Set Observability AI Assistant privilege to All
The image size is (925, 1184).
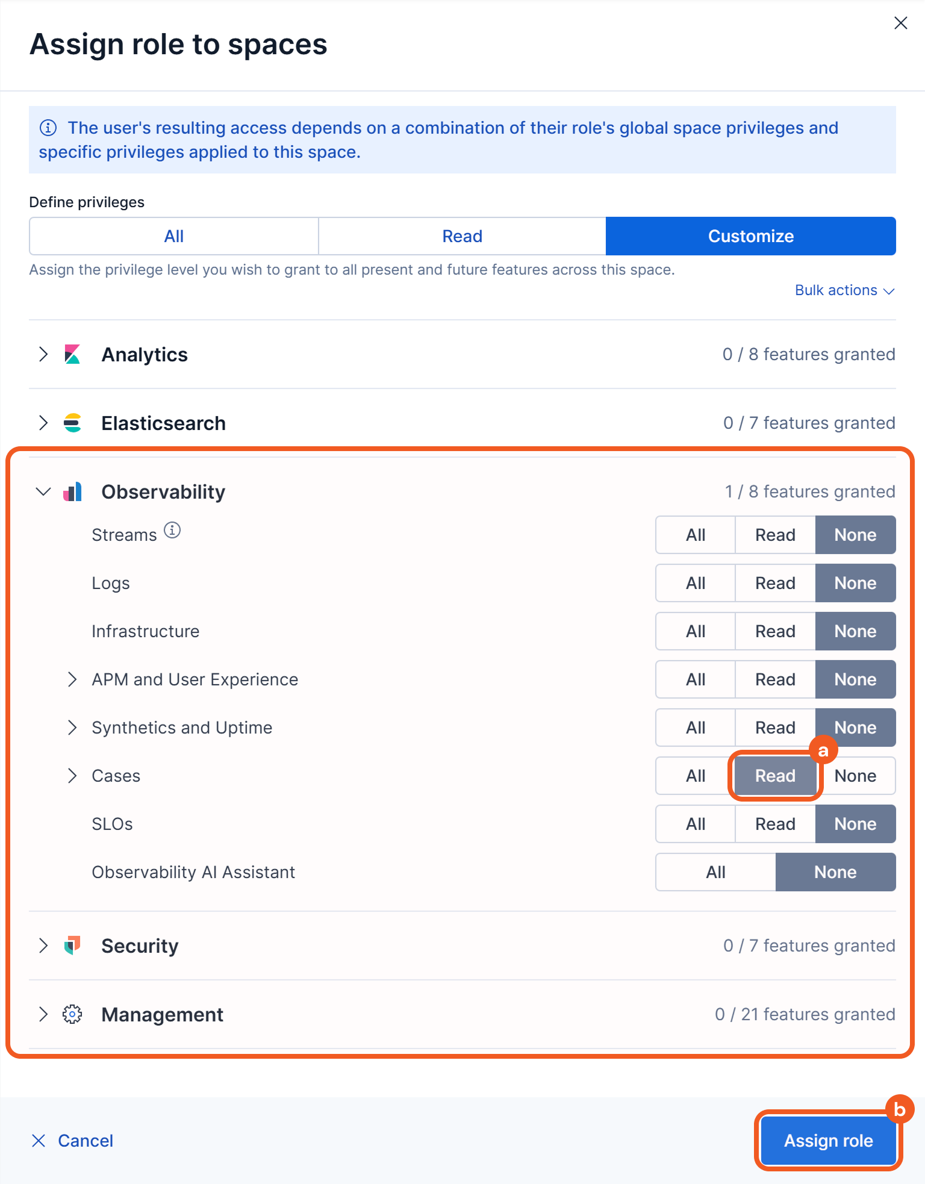pos(715,872)
